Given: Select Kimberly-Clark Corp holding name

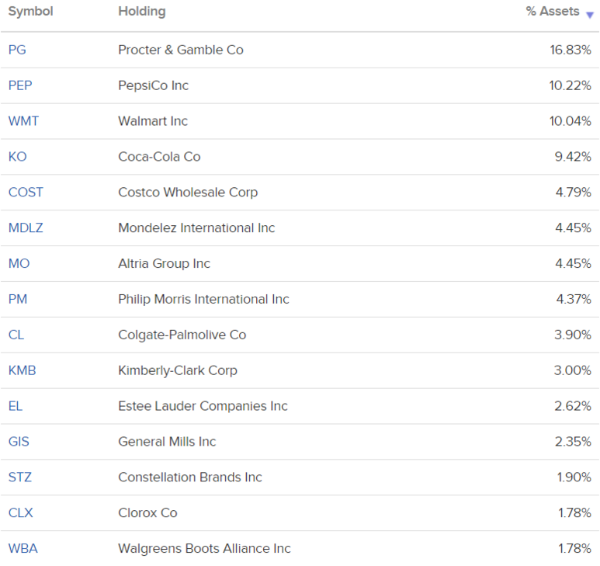Looking at the screenshot, I should coord(178,370).
